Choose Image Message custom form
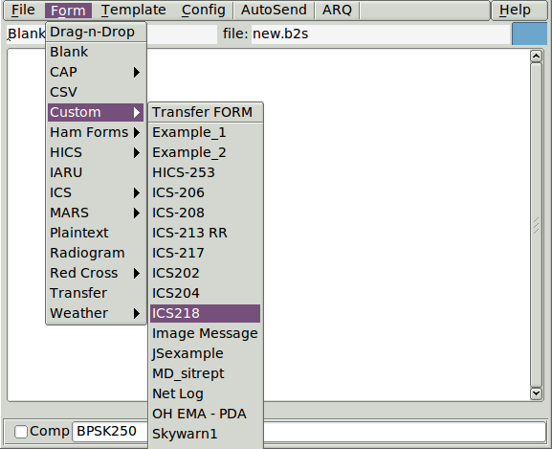 tap(206, 333)
